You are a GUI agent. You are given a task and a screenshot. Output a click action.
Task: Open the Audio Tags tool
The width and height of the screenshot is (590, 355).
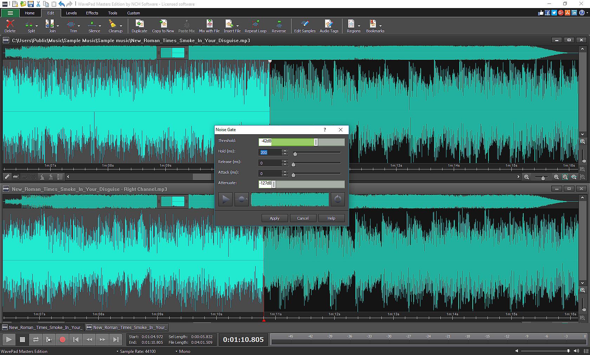coord(329,26)
